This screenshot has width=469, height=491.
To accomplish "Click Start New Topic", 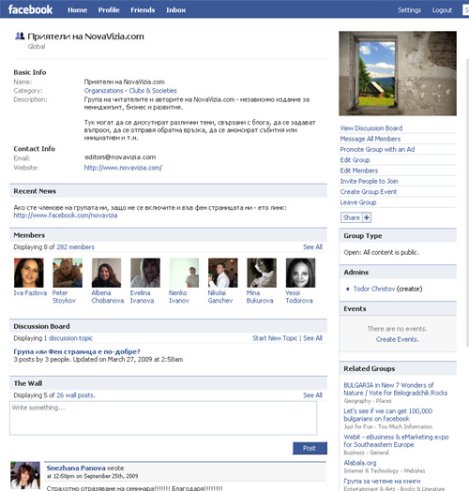I will coord(275,338).
